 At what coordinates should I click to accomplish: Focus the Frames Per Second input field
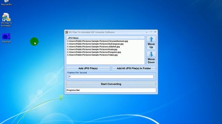click(x=111, y=76)
